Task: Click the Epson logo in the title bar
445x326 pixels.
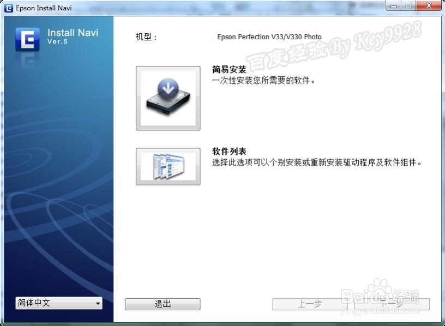Action: pyautogui.click(x=9, y=8)
